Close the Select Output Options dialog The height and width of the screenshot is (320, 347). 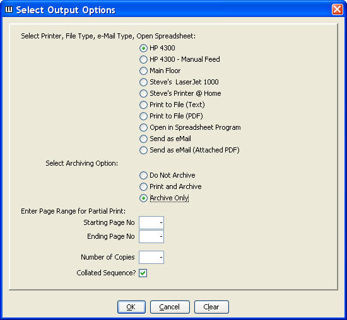pyautogui.click(x=338, y=9)
